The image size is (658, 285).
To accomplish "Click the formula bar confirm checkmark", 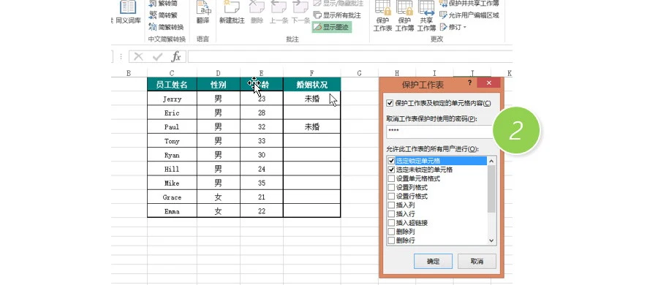I will (157, 57).
